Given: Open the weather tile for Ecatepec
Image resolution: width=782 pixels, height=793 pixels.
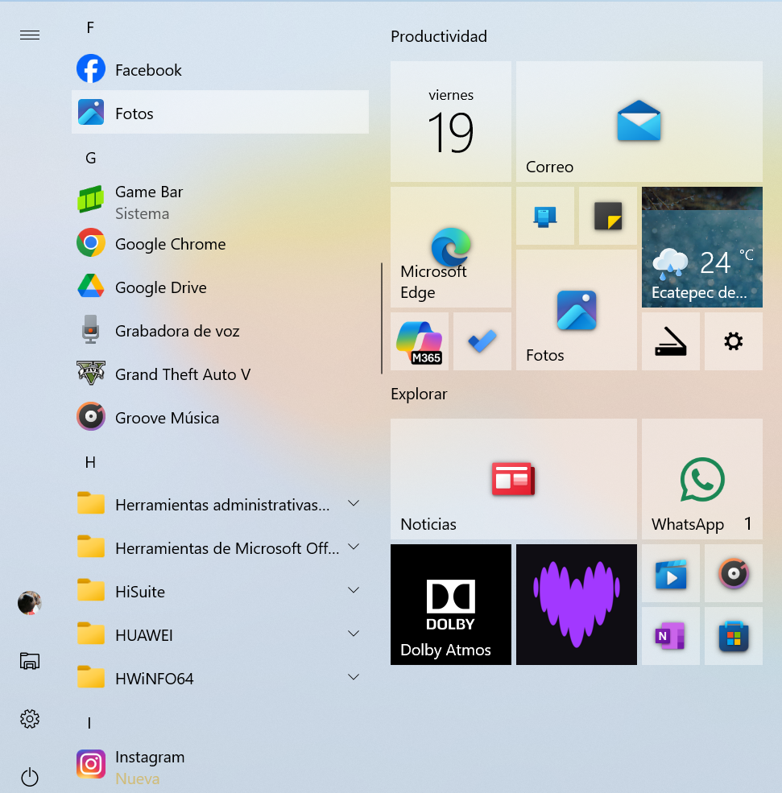Looking at the screenshot, I should pyautogui.click(x=702, y=247).
